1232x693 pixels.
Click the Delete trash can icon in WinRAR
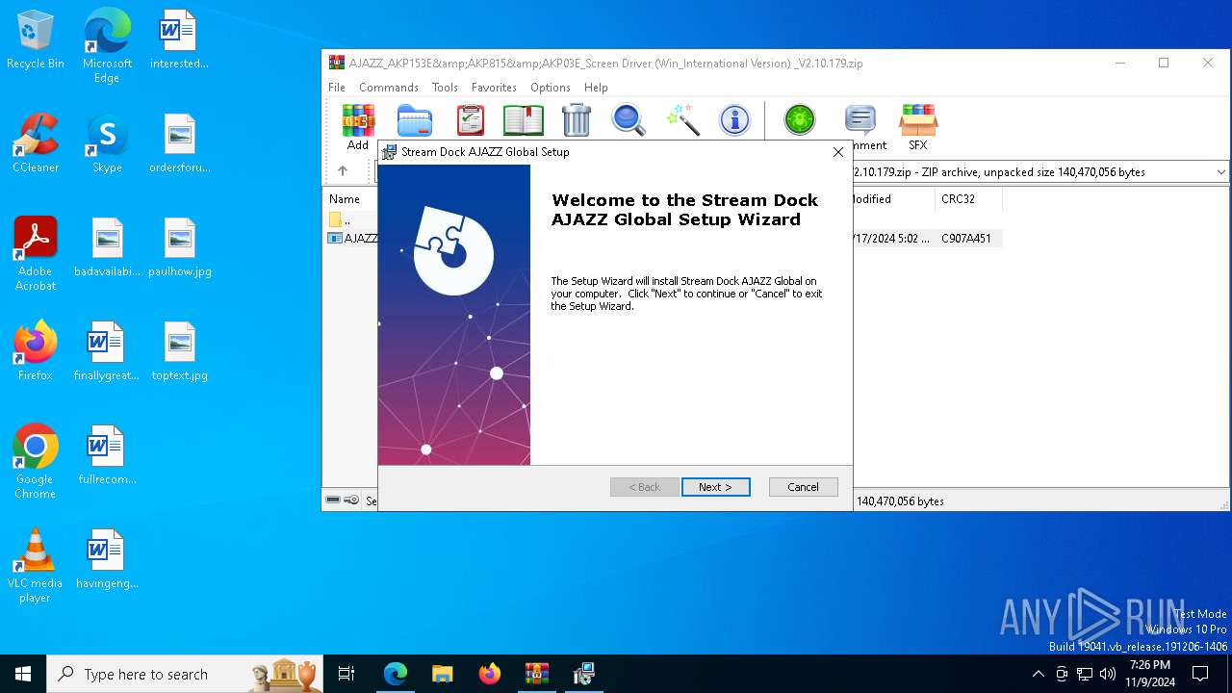[576, 120]
